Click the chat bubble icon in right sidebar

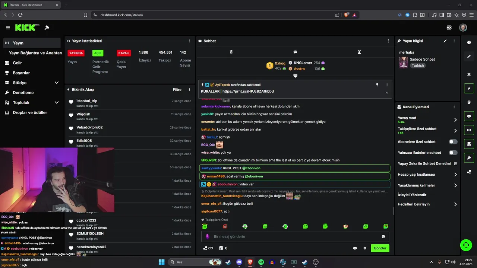[x=469, y=116]
